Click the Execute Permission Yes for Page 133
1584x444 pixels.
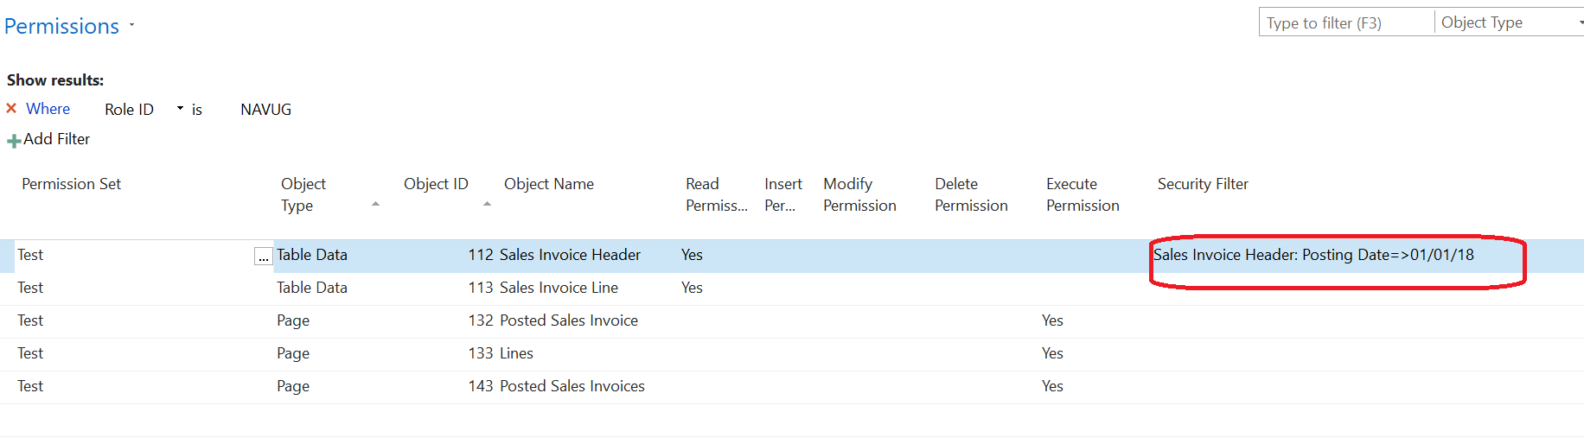tap(1052, 353)
